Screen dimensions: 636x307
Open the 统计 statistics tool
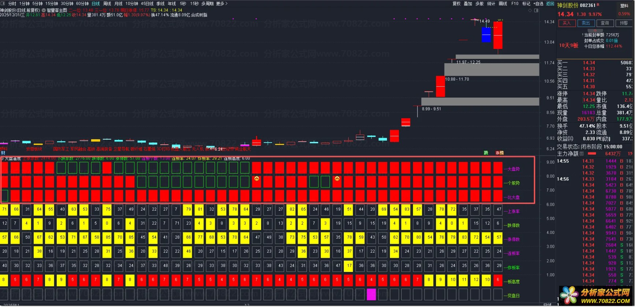[x=491, y=3]
